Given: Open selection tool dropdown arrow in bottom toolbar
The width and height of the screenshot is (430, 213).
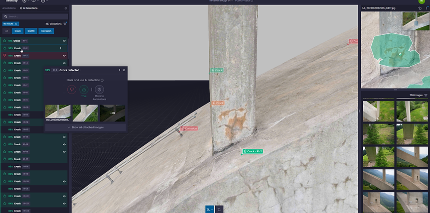Looking at the screenshot, I should click(x=212, y=210).
